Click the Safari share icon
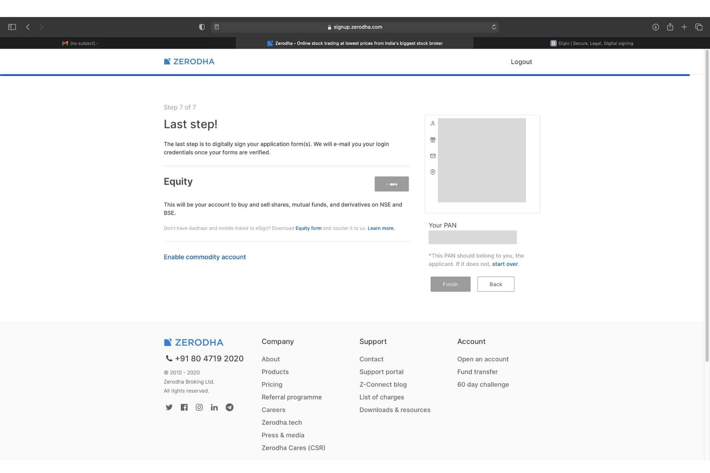This screenshot has height=473, width=710. click(670, 27)
